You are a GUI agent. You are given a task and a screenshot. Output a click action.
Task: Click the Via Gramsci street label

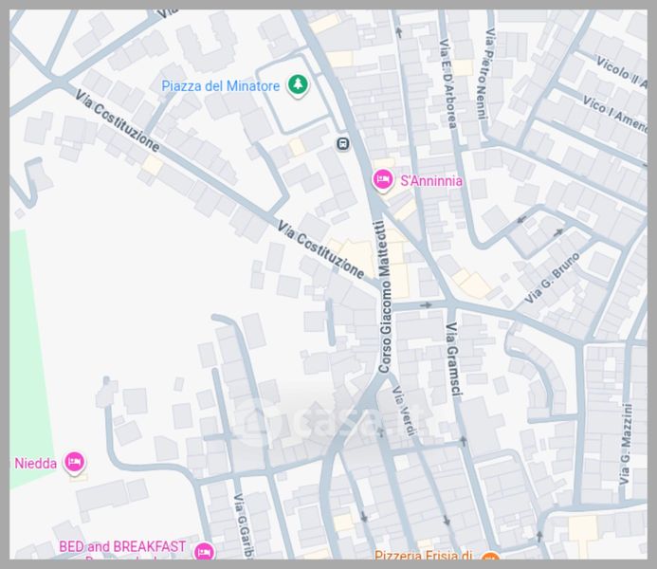[x=452, y=359]
